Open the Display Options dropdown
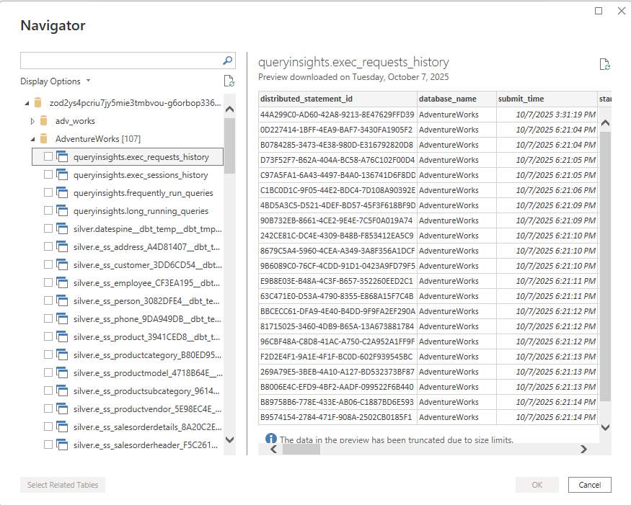 56,81
